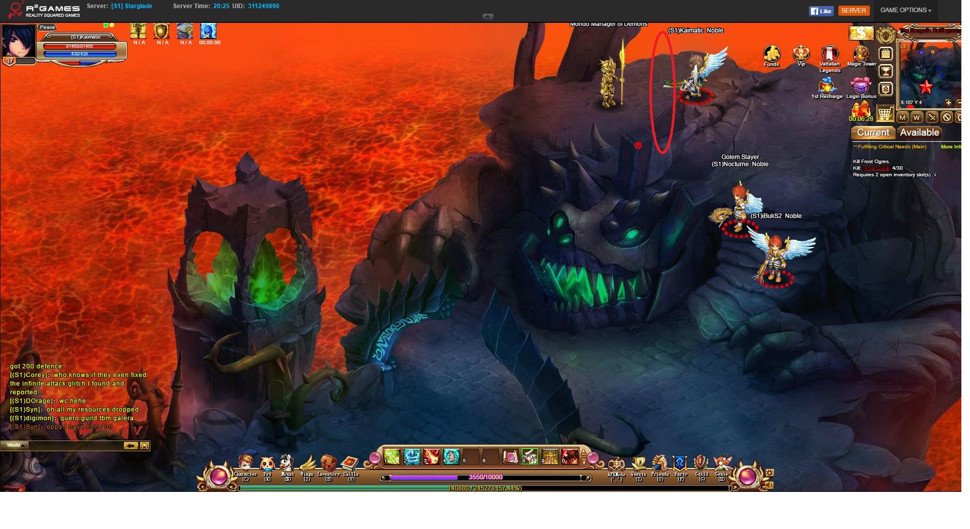Open the Inventory backpack icon
970x529 pixels.
[328, 464]
